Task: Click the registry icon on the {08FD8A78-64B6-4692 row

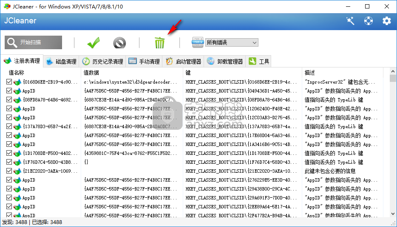Action: (17, 100)
